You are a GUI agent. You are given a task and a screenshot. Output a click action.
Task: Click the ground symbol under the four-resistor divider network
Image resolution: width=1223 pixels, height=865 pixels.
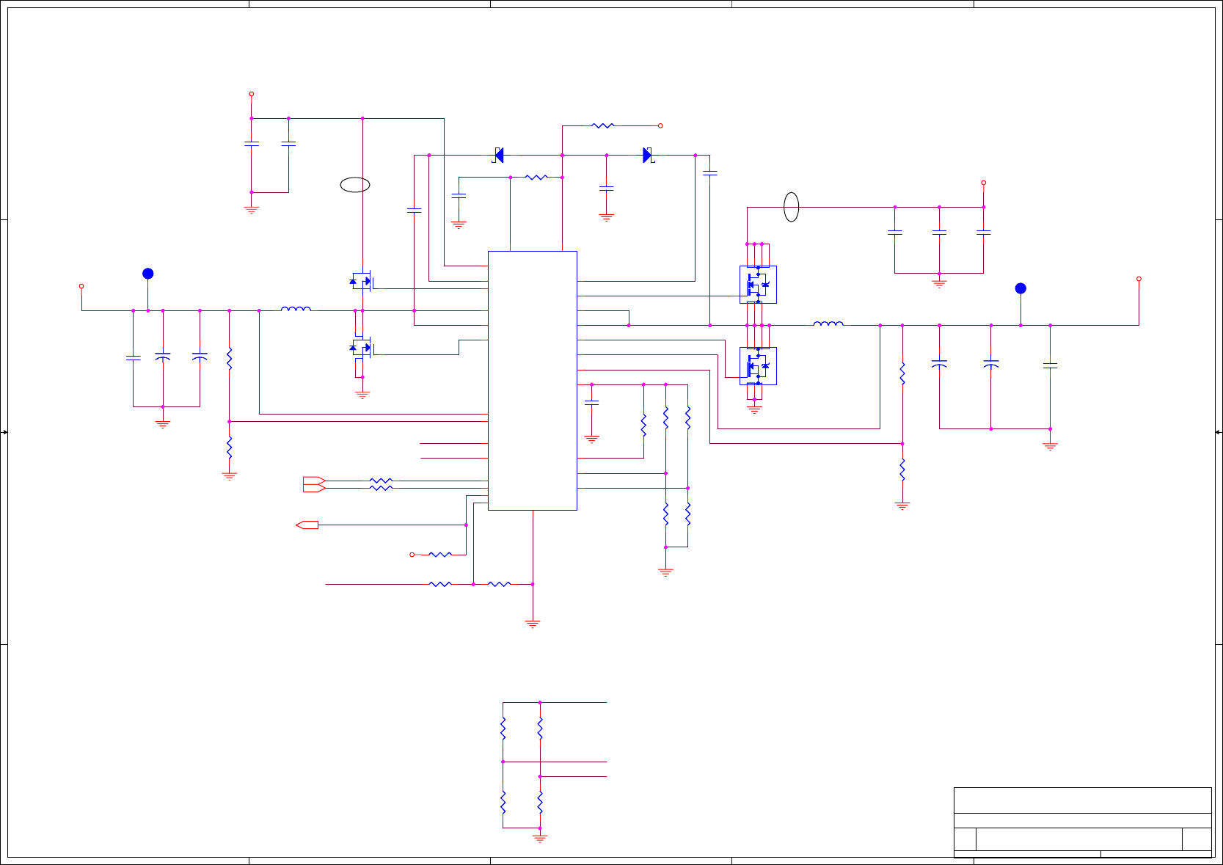[540, 838]
